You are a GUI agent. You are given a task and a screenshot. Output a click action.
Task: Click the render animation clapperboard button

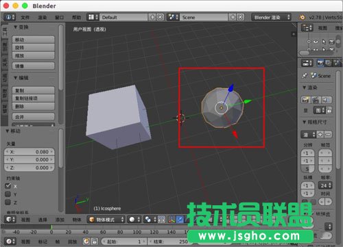tap(316, 100)
